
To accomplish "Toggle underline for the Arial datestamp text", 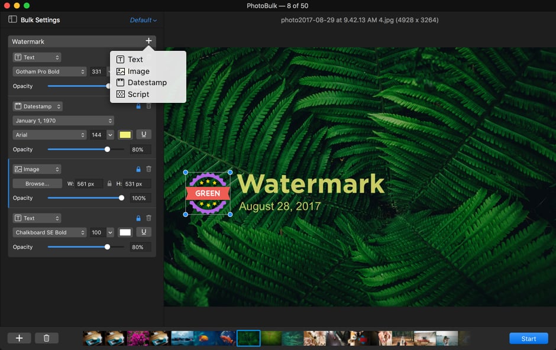I will point(143,134).
